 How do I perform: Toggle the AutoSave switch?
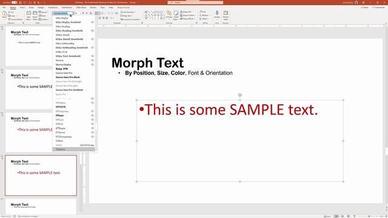(x=15, y=2)
